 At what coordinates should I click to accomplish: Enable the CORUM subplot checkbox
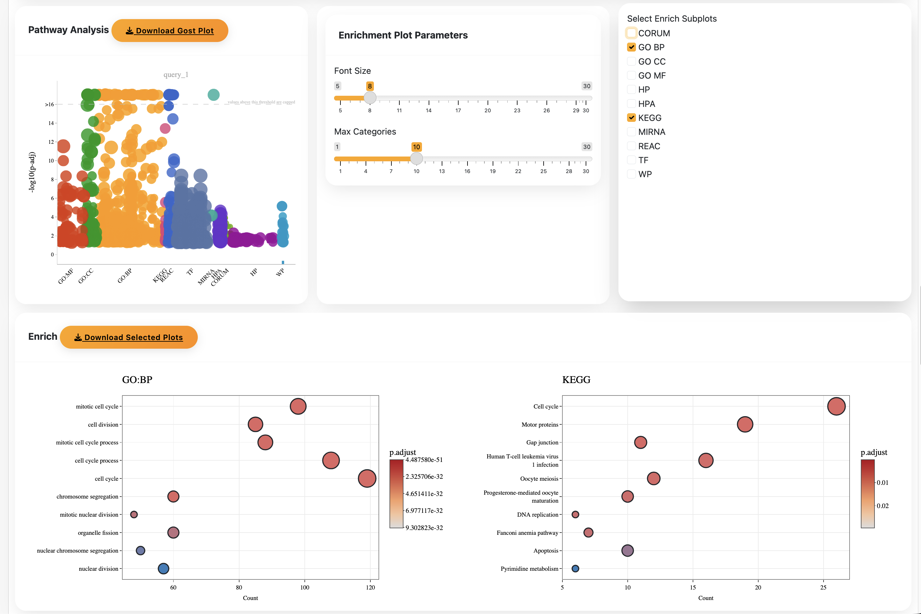tap(631, 33)
